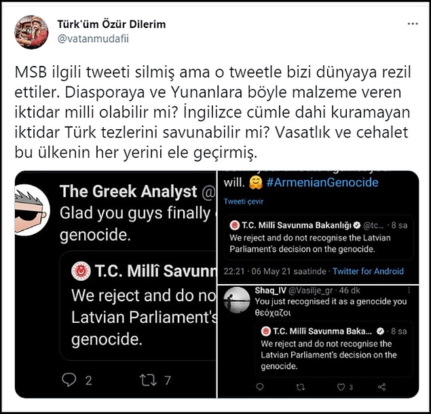Open the Shaq_IV quoted ministry tweet card

(x=334, y=349)
